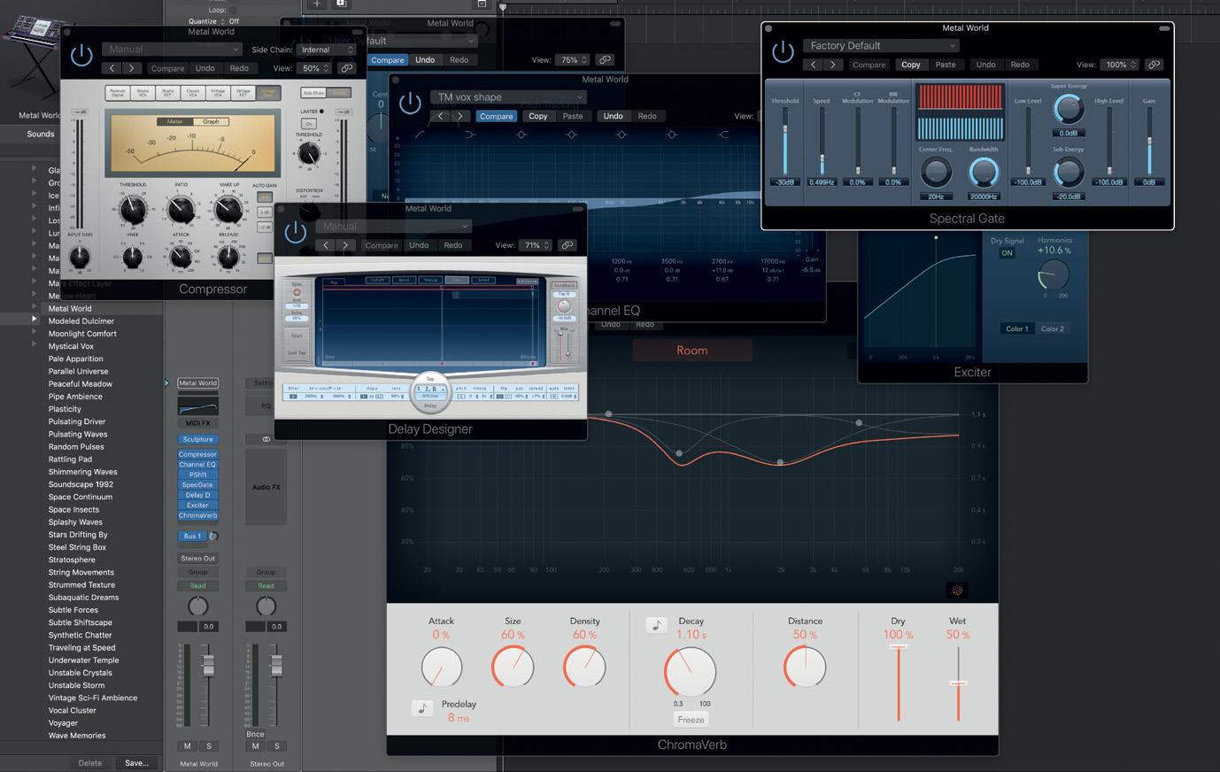Toggle the Channel EQ power button

[410, 104]
